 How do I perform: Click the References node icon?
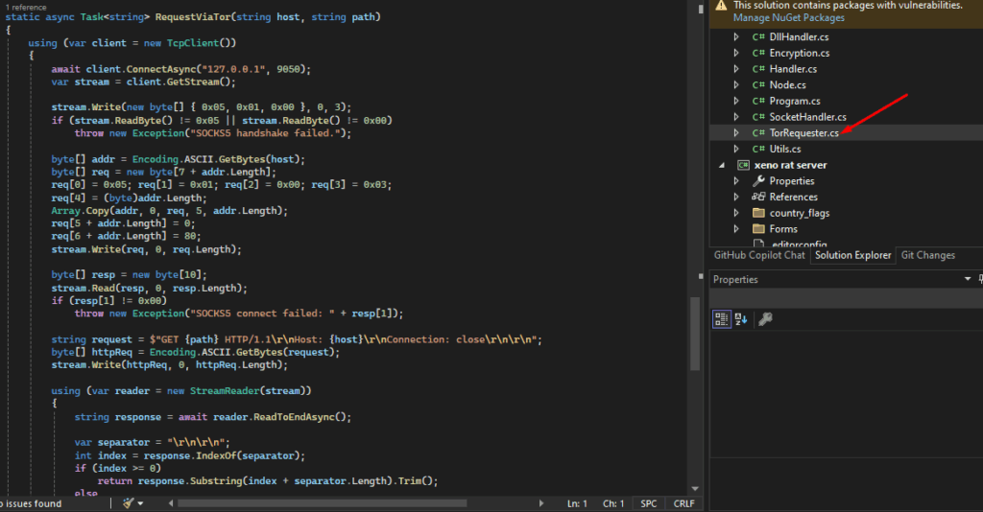pos(758,197)
